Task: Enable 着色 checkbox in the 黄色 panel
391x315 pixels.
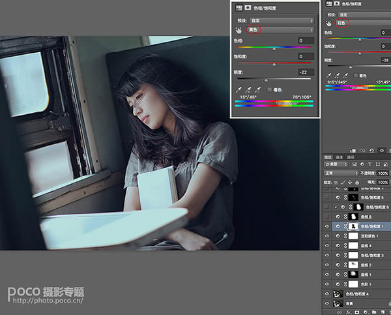Action: pyautogui.click(x=269, y=89)
